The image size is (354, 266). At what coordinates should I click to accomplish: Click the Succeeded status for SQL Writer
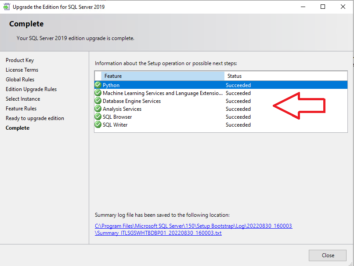click(x=238, y=125)
